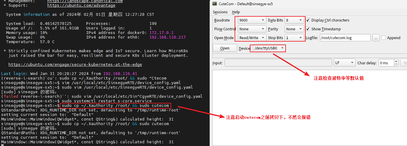
Task: Click the CuteCom title bar app icon
Action: (x=215, y=4)
